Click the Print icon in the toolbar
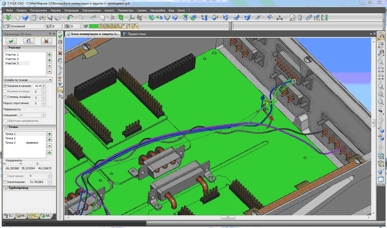 point(57,18)
